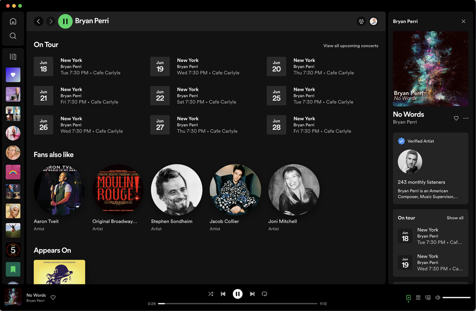Toggle the Now Playing view button

[x=408, y=298]
